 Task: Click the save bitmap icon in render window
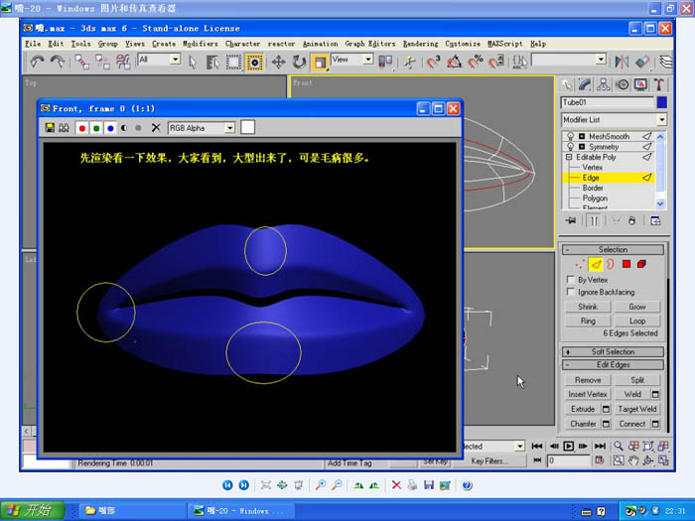tap(50, 128)
